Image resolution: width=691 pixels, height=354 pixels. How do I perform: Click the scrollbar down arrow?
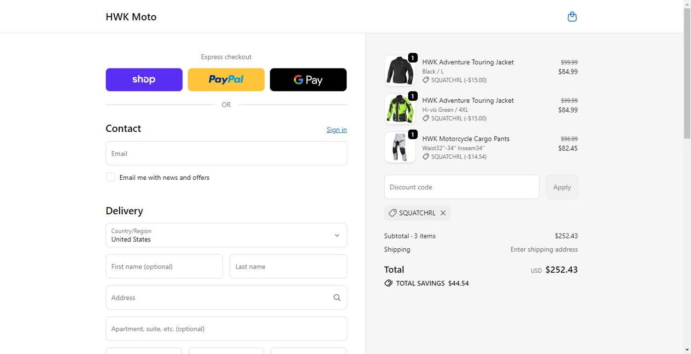point(687,350)
